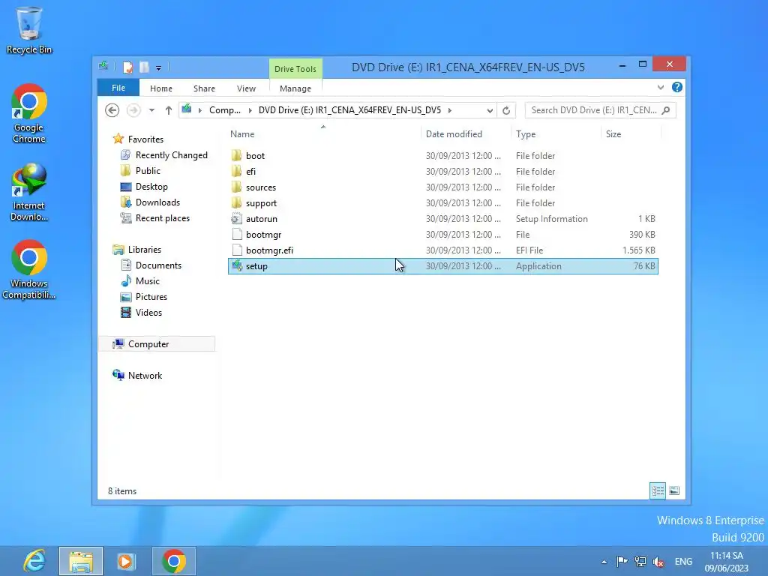Open the Google Chrome desktop shortcut
Screen dimensions: 768x576
click(29, 114)
